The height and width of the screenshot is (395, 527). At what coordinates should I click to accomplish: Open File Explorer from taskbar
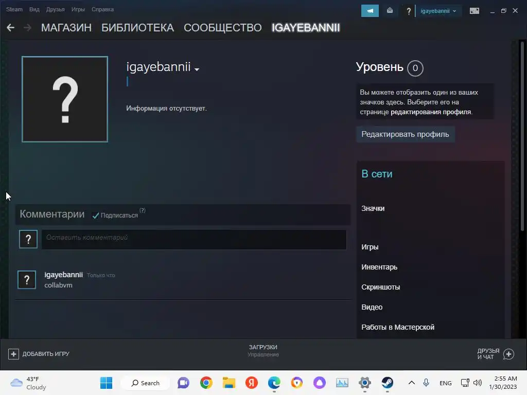pyautogui.click(x=229, y=383)
